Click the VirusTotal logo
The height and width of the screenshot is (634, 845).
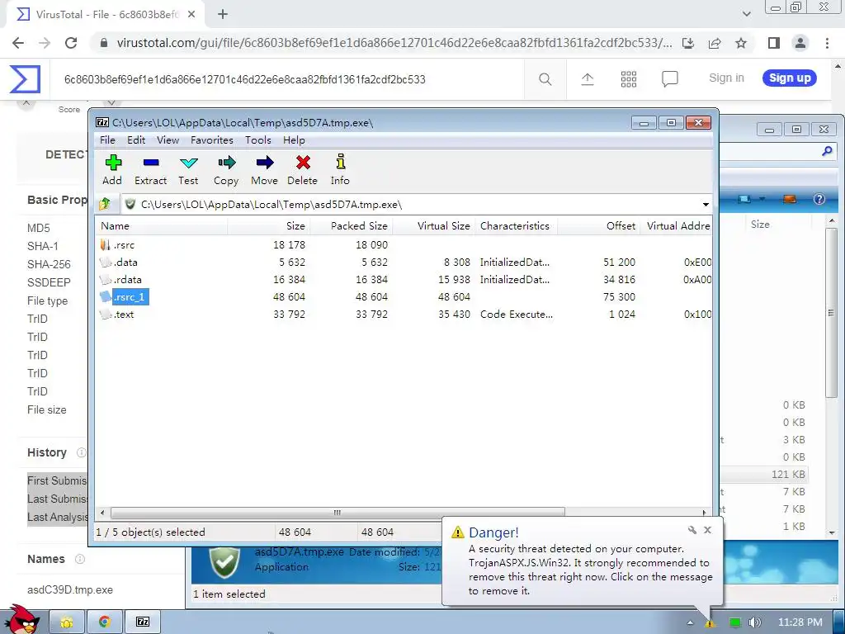(x=25, y=78)
